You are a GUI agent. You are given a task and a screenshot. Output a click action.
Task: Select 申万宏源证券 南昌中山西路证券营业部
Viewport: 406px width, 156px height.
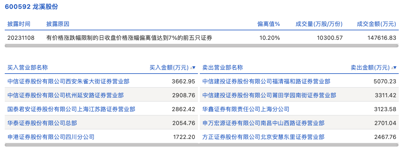click(263, 123)
